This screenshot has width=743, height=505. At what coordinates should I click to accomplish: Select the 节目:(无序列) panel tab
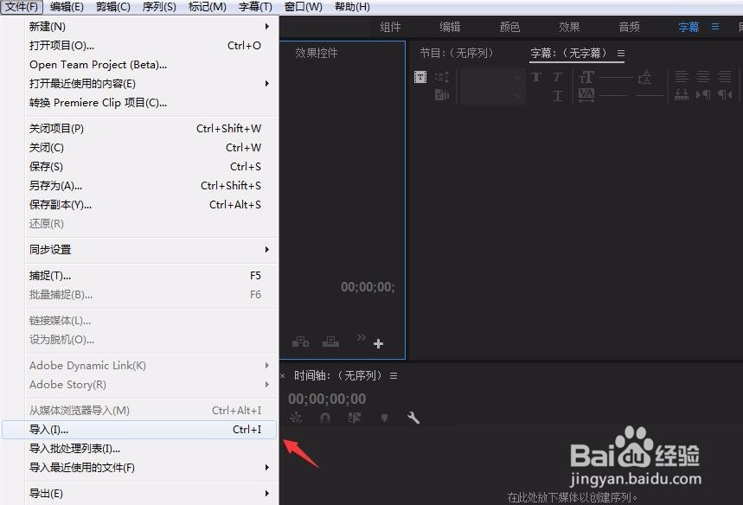(457, 53)
